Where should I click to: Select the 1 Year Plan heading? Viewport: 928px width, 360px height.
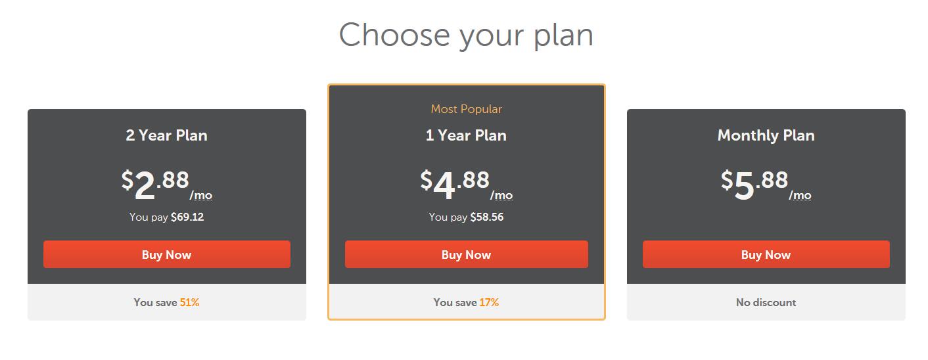coord(467,135)
